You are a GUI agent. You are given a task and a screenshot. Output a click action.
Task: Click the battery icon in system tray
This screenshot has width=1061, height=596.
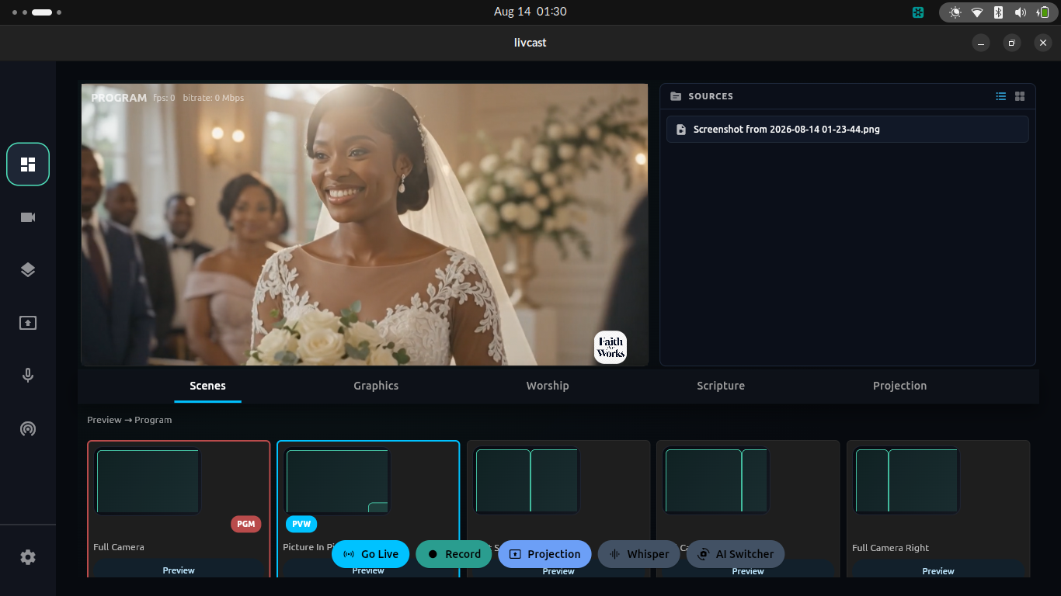pyautogui.click(x=1042, y=12)
